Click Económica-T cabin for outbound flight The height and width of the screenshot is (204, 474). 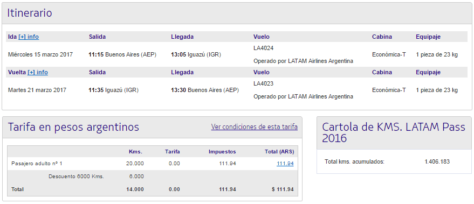389,55
